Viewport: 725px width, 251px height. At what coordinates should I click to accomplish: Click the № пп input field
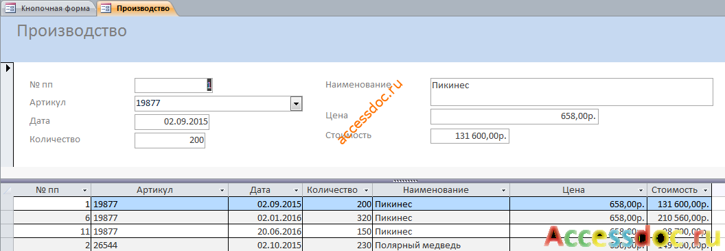[x=174, y=85]
